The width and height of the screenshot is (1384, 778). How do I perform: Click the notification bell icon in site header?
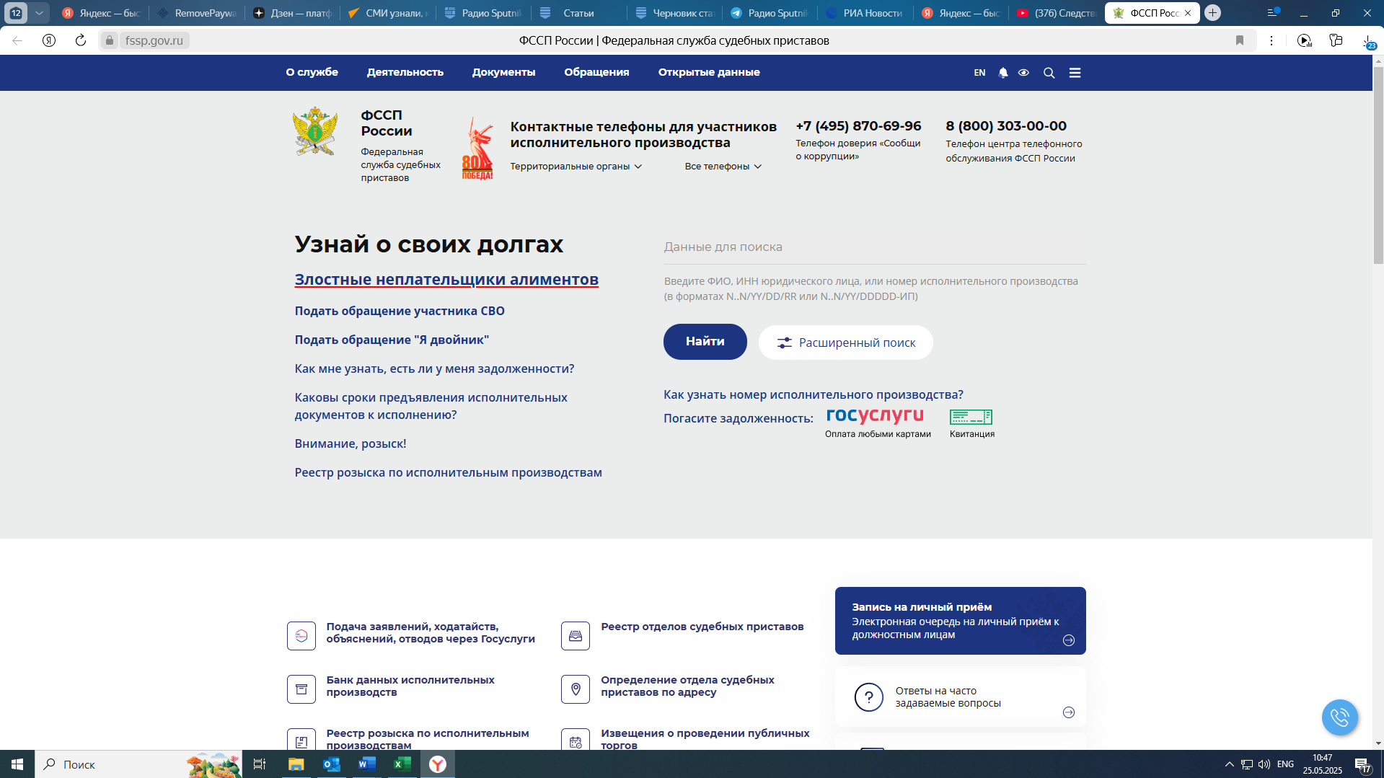pyautogui.click(x=1002, y=73)
